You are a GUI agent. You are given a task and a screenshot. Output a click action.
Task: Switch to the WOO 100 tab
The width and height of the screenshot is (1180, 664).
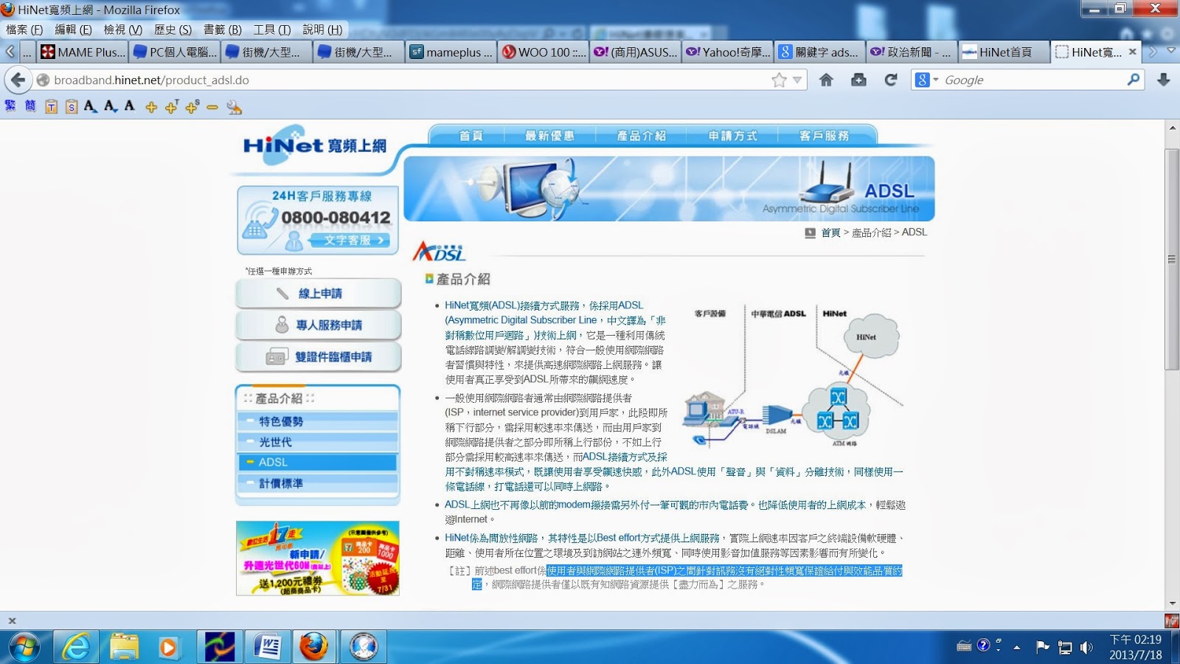point(544,52)
